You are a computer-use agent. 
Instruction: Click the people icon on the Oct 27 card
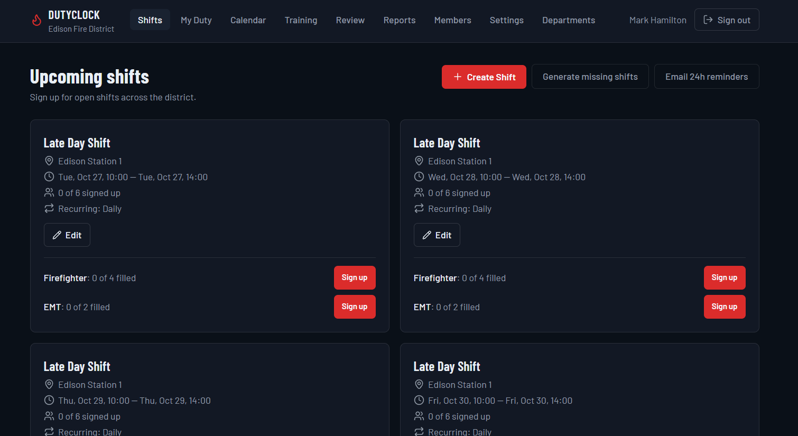(49, 192)
